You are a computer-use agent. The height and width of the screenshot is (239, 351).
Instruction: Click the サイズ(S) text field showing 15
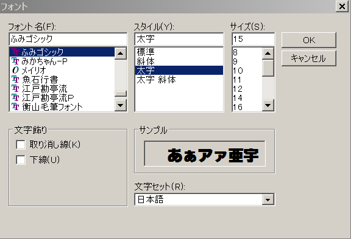[x=253, y=39]
